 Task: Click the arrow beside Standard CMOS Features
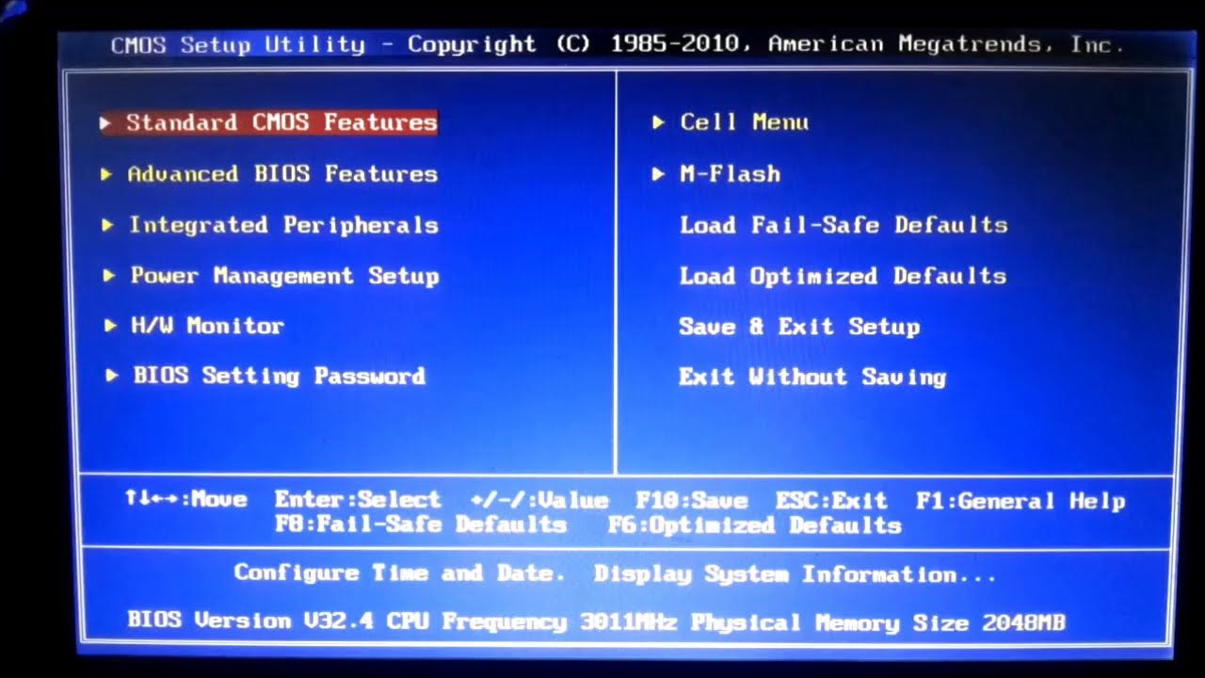pyautogui.click(x=106, y=122)
